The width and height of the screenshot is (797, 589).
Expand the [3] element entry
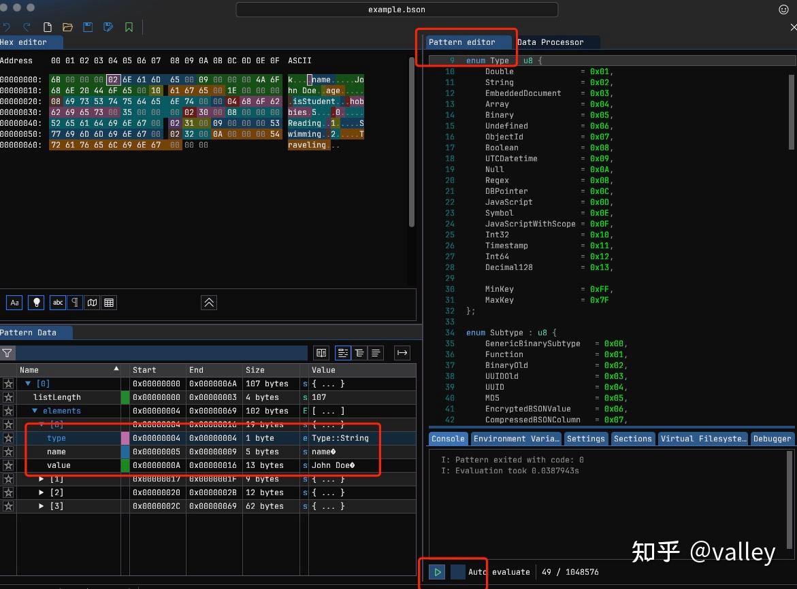click(x=40, y=506)
